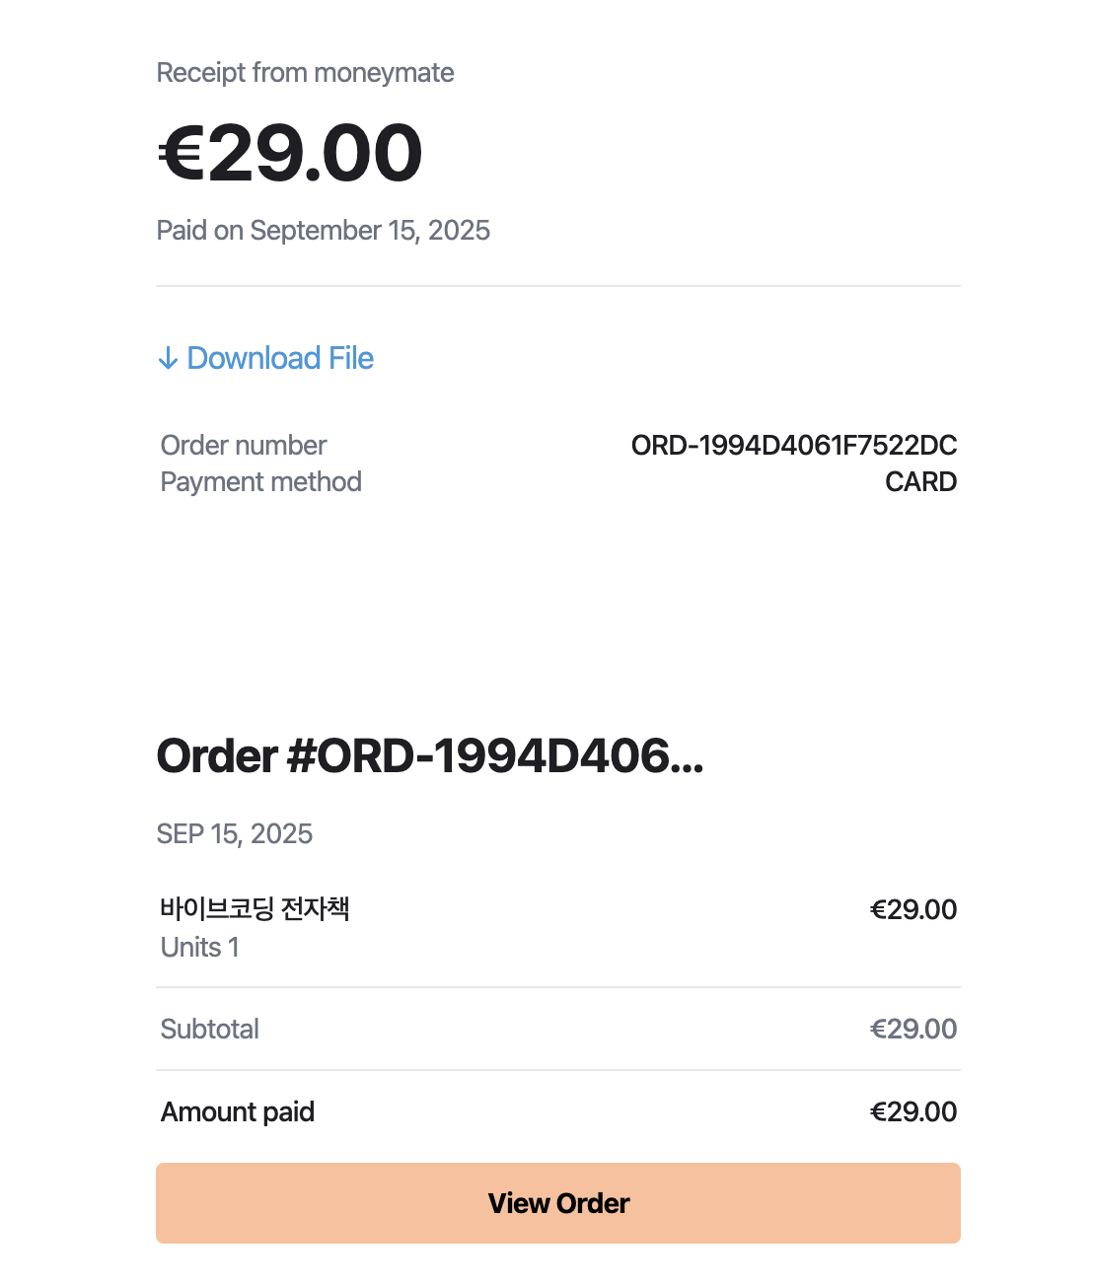Select the CARD payment method value

pos(920,482)
